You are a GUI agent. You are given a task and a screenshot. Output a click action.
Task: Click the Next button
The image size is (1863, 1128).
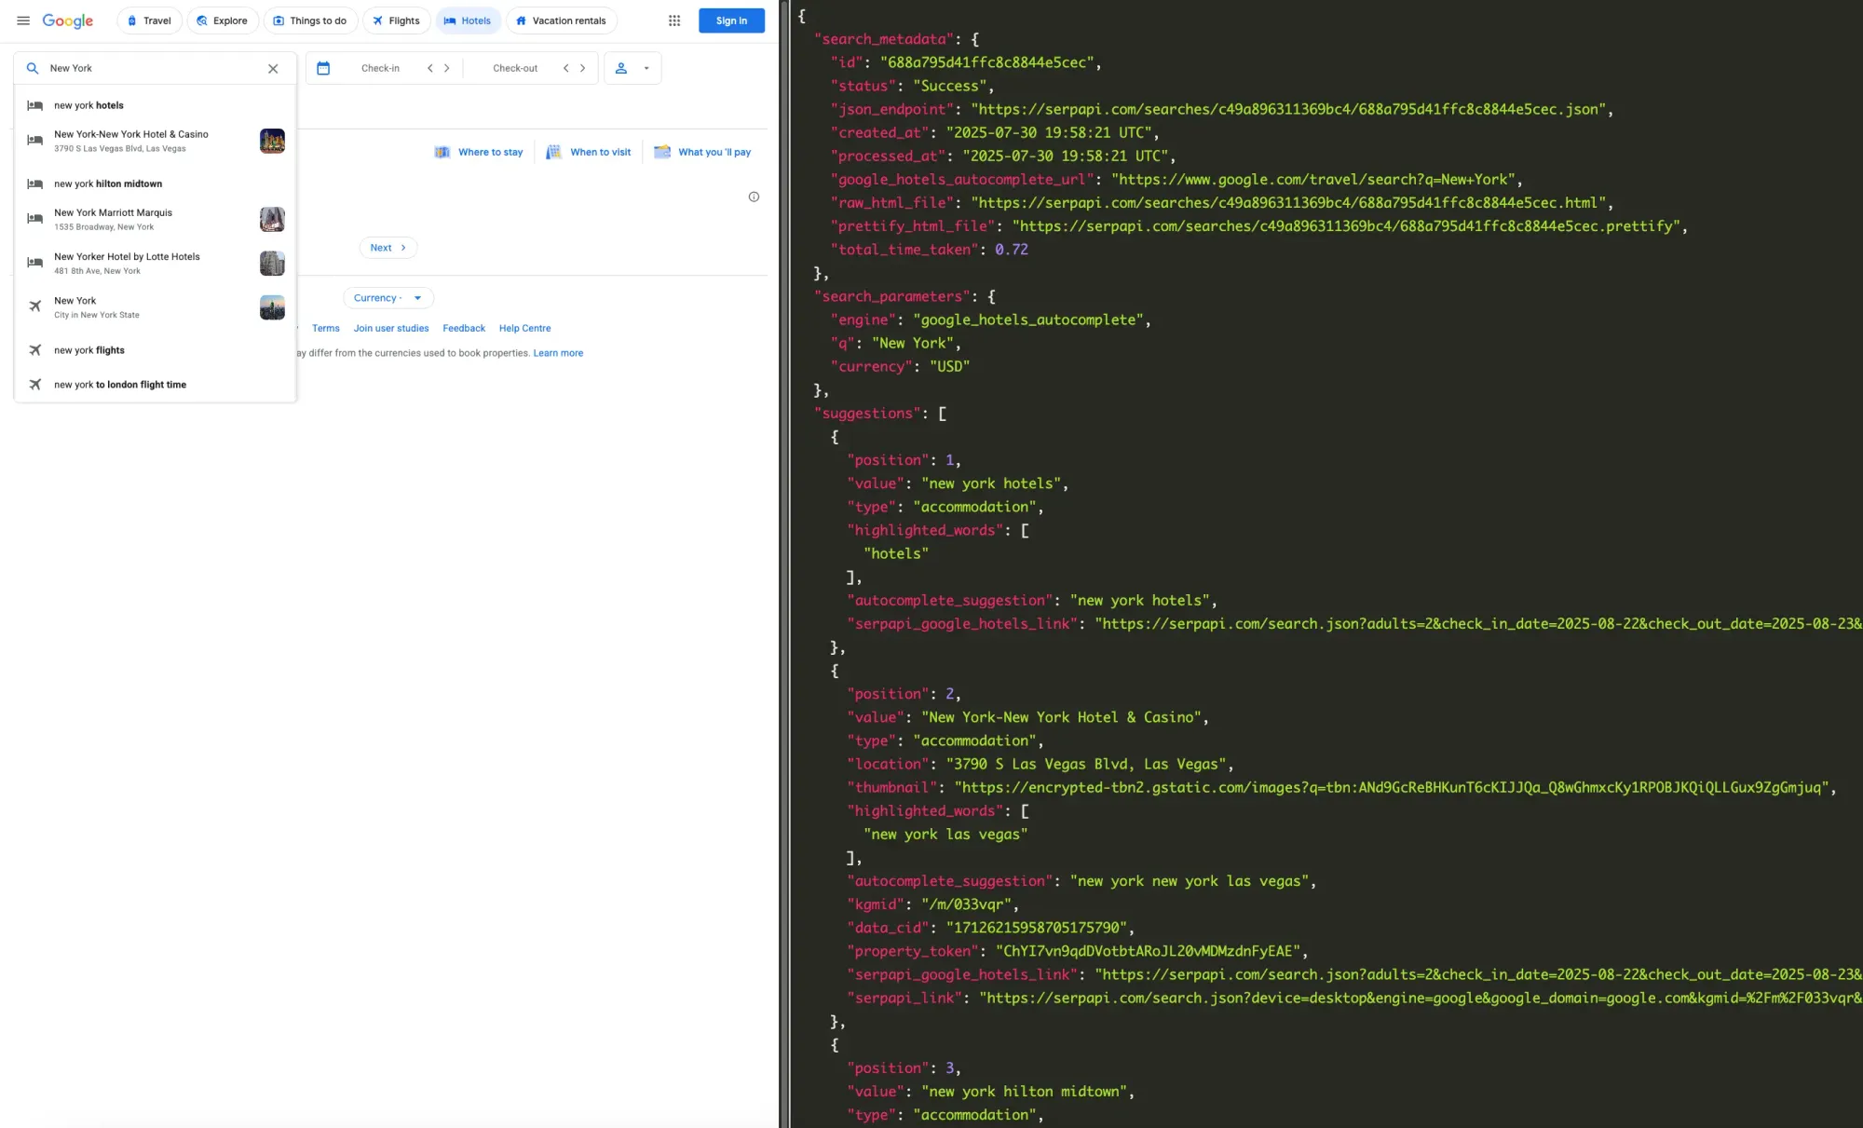point(388,248)
